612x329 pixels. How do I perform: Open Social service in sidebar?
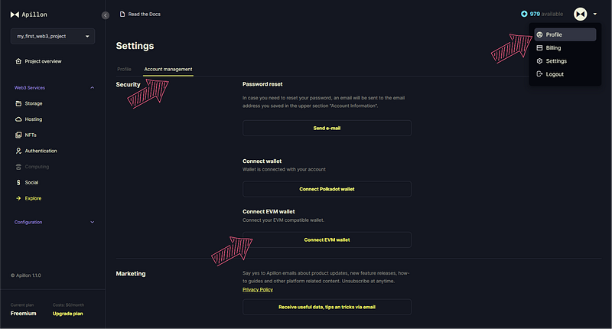pos(27,182)
